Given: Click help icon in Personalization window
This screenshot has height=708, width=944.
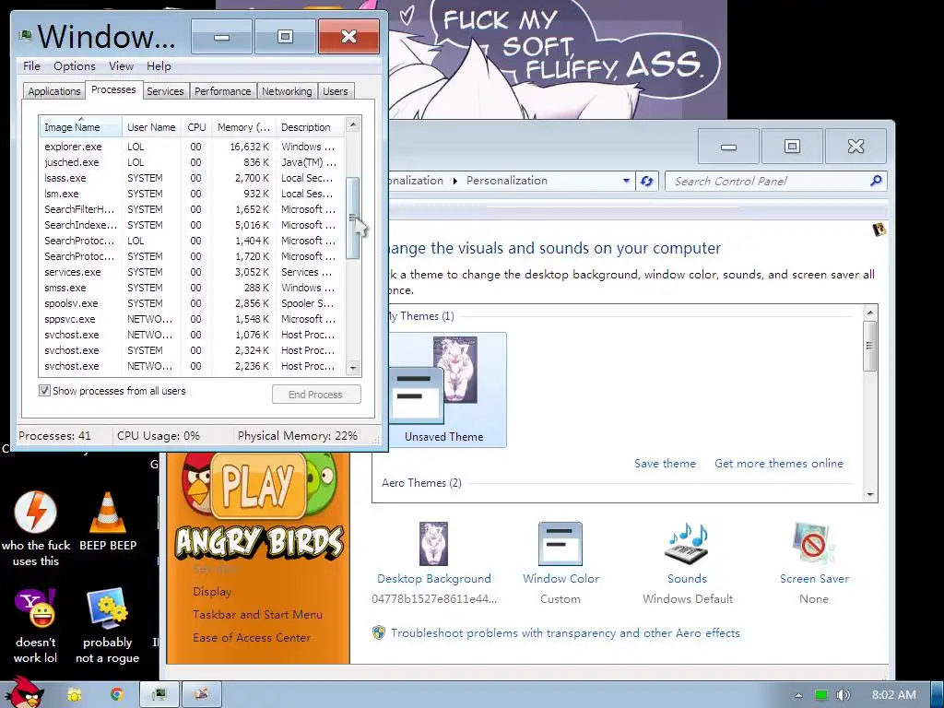Looking at the screenshot, I should pyautogui.click(x=879, y=230).
